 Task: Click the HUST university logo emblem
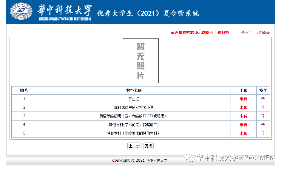pyautogui.click(x=21, y=11)
